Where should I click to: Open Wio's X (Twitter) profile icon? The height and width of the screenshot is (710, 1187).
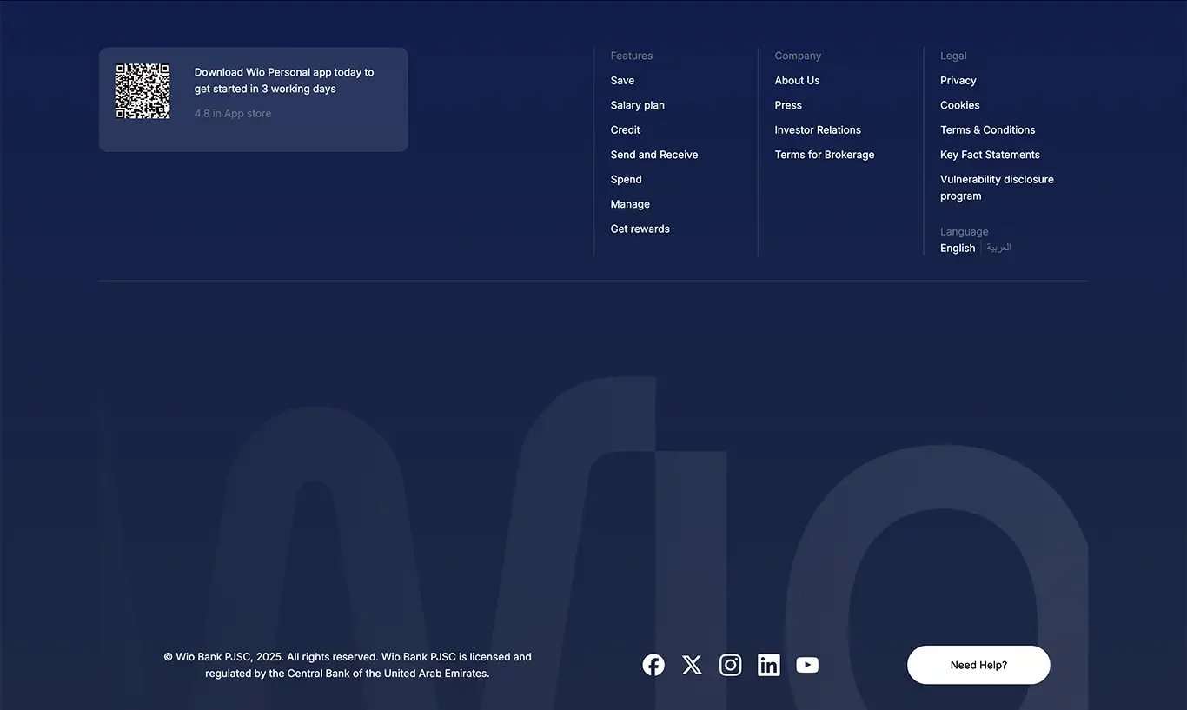click(692, 665)
